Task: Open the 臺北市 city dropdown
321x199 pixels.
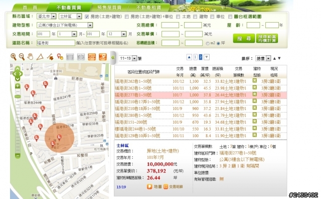Action: pos(47,16)
